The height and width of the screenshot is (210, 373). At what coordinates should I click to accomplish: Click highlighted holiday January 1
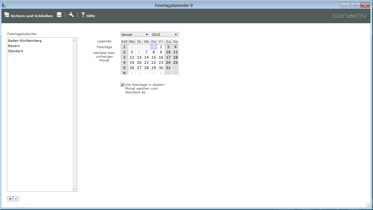tap(154, 47)
